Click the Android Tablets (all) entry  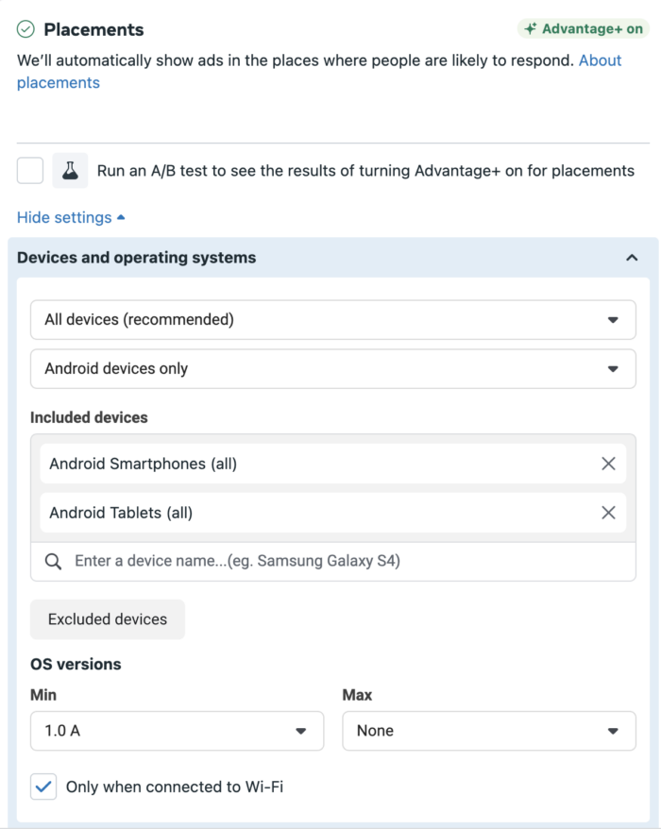(x=333, y=513)
